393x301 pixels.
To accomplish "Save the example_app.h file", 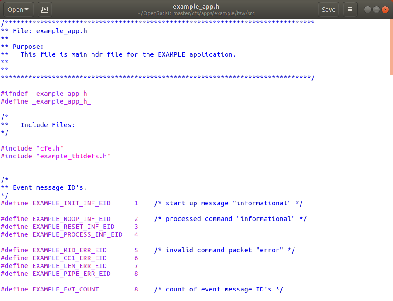I will 328,10.
